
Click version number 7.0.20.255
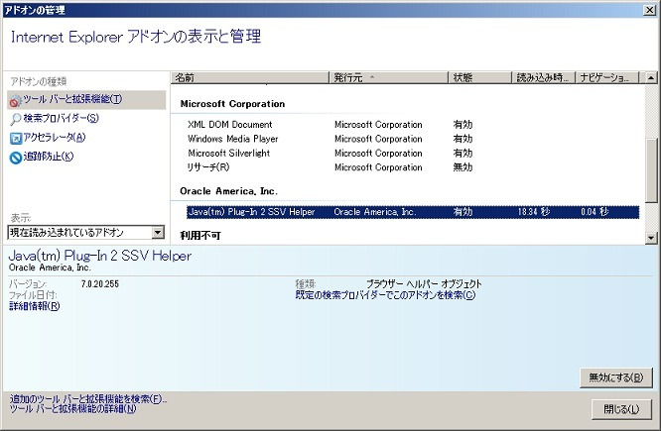click(100, 284)
